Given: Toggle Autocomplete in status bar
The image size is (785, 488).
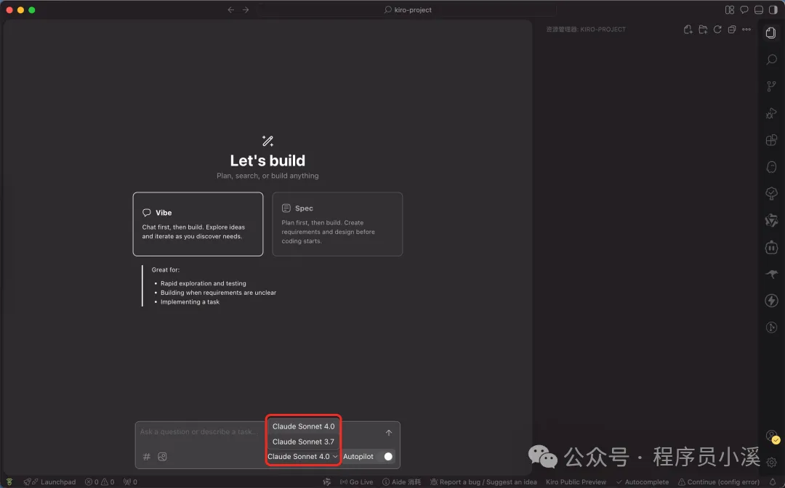Looking at the screenshot, I should [x=643, y=482].
